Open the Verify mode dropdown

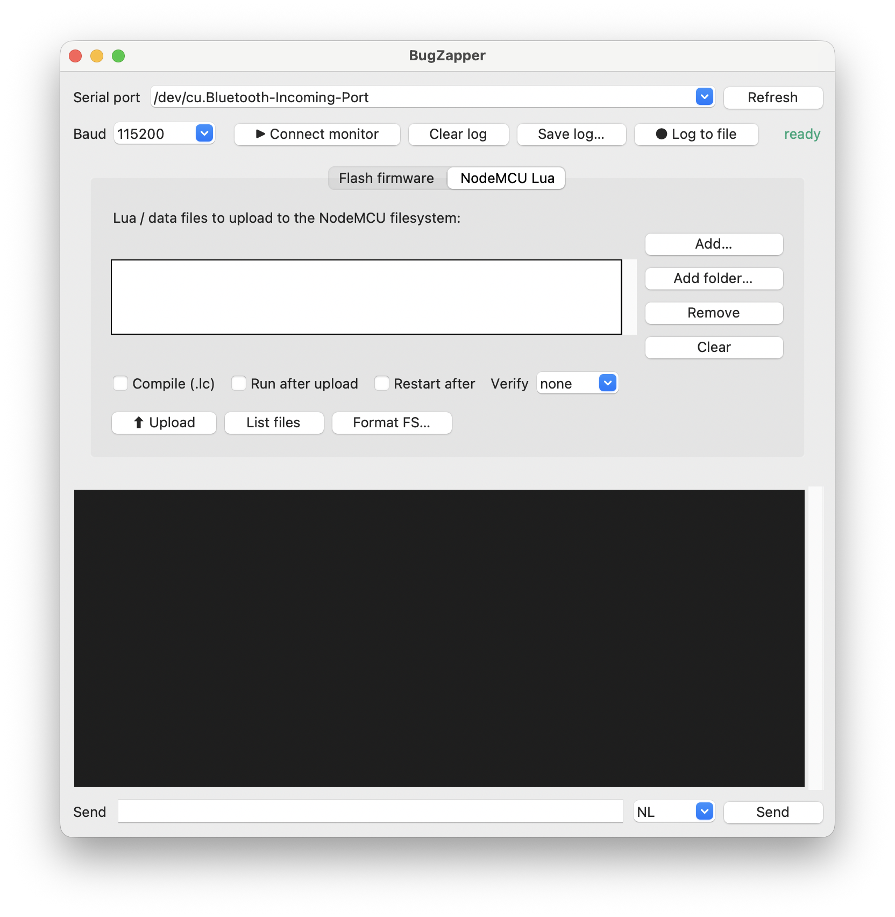[577, 383]
